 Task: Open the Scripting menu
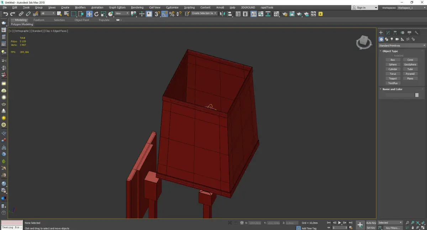click(x=189, y=7)
